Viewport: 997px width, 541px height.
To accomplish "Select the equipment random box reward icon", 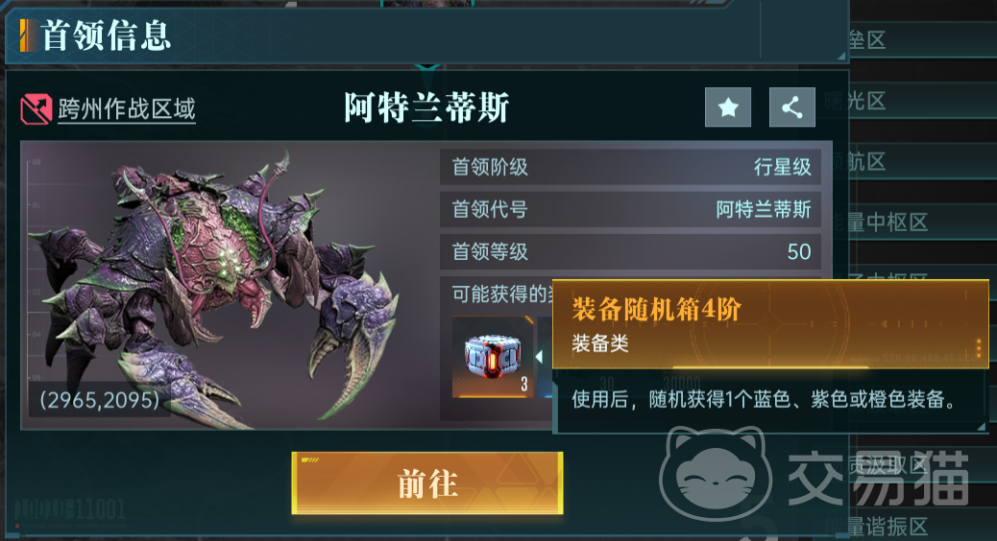I will (493, 356).
